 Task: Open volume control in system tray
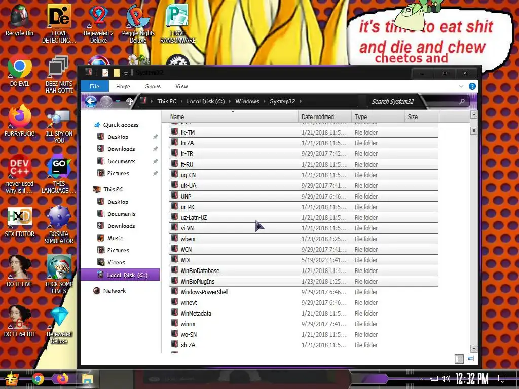[446, 379]
